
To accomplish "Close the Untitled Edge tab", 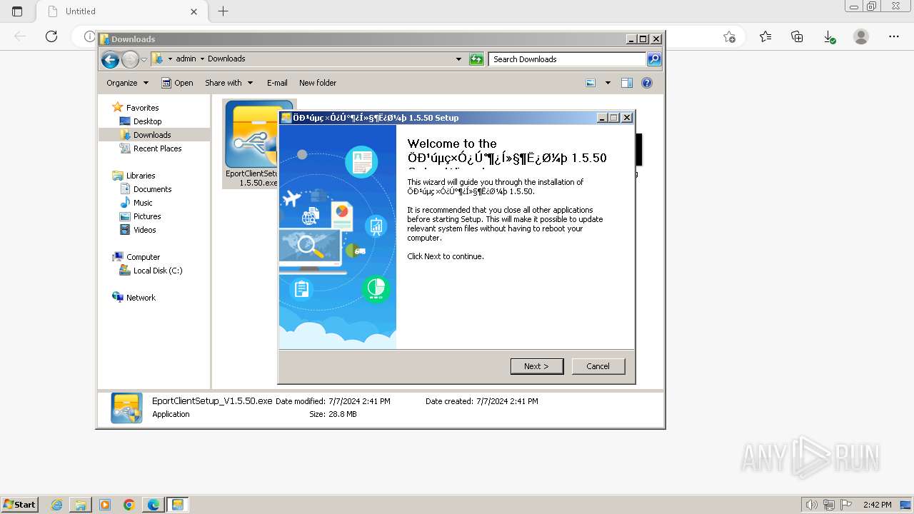I will [x=194, y=11].
